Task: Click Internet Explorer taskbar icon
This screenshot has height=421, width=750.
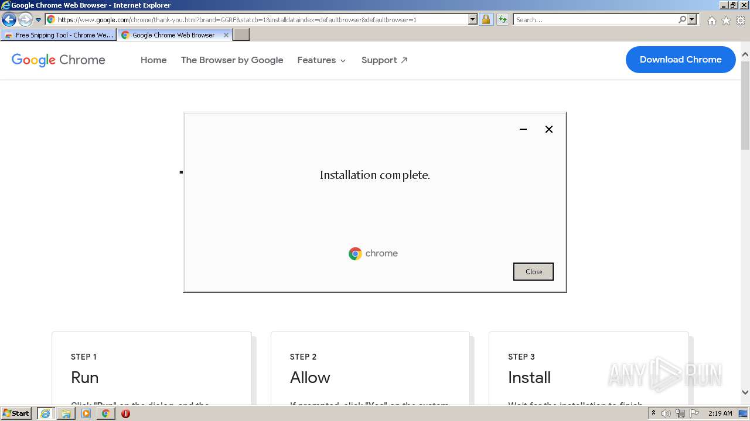Action: pyautogui.click(x=45, y=413)
